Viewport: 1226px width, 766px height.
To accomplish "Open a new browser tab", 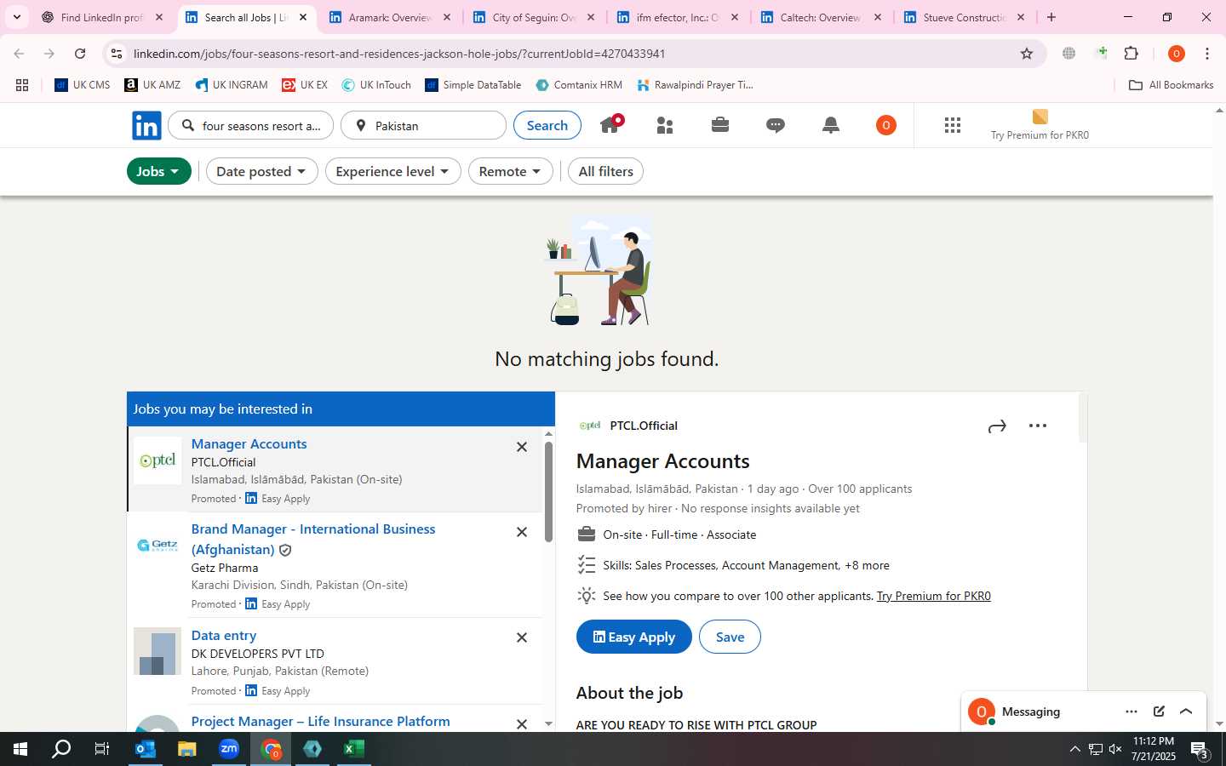I will coord(1051,17).
